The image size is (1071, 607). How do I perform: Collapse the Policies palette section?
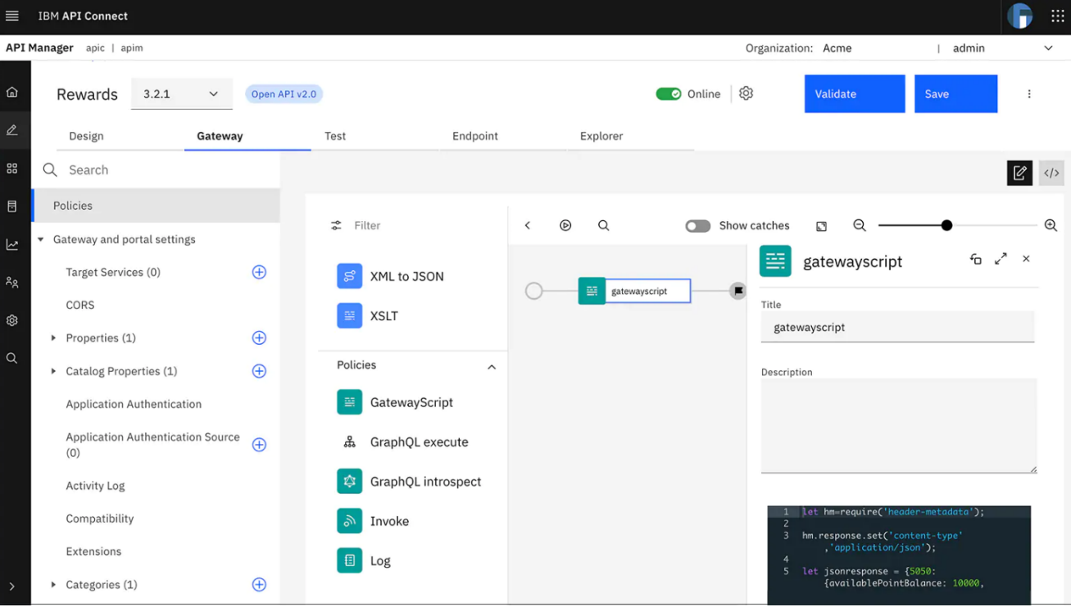(492, 366)
